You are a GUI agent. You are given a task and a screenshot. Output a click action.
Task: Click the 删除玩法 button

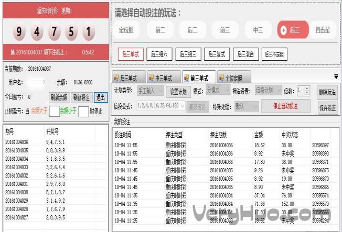click(327, 92)
